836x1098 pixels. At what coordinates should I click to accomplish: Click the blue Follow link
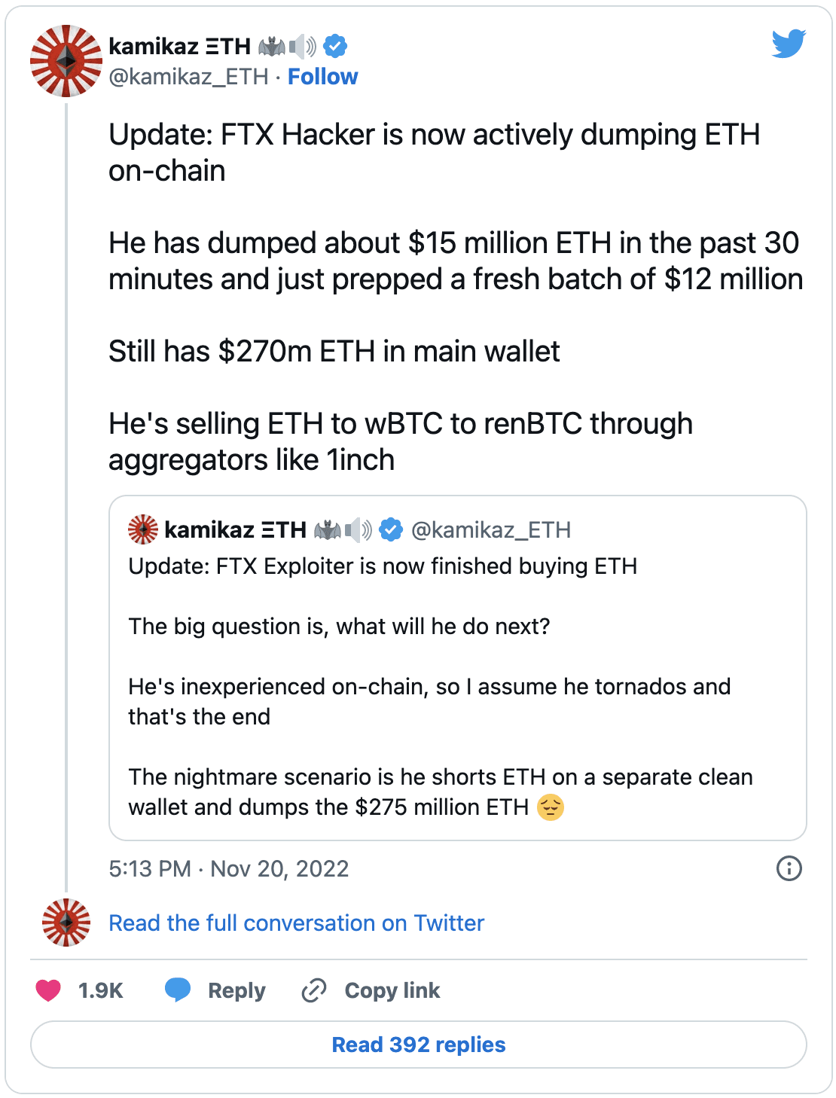(323, 75)
